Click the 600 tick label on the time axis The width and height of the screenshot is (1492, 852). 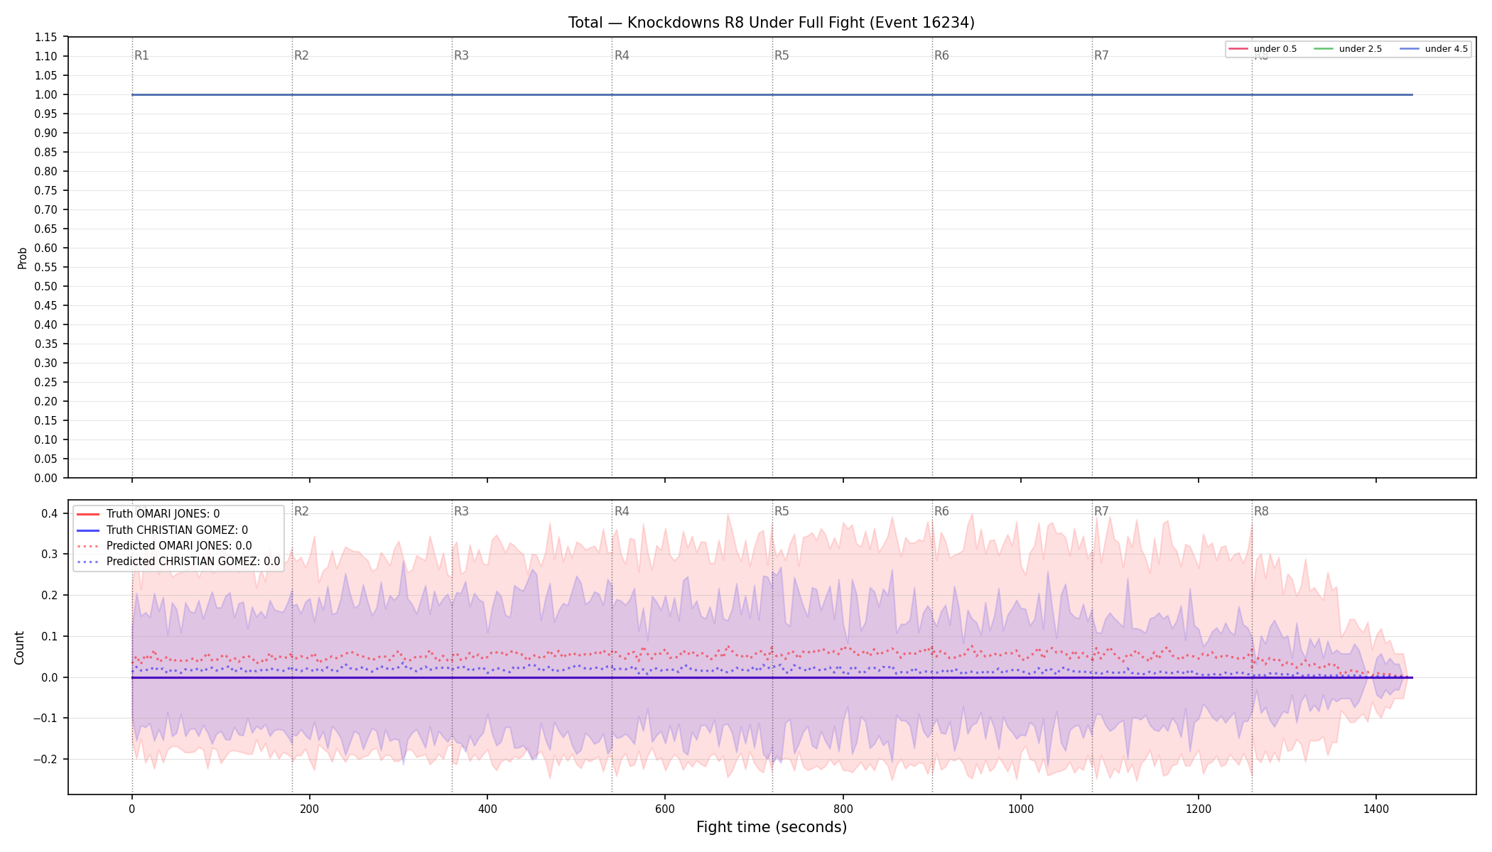665,809
